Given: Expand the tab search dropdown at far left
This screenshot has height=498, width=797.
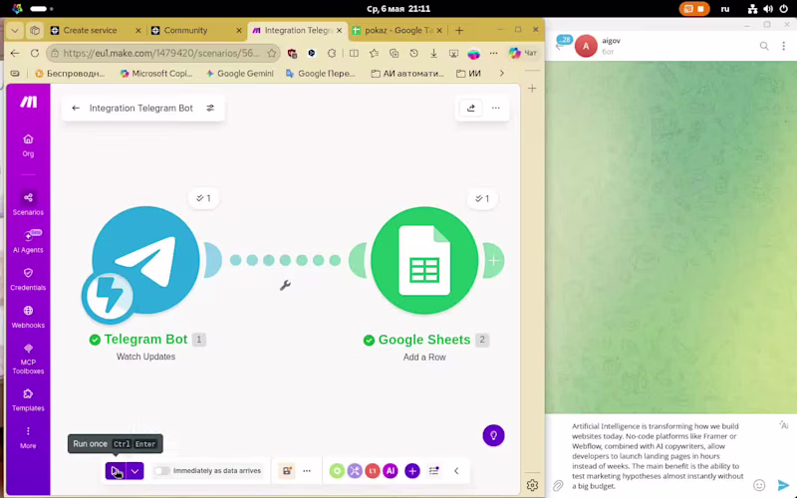Looking at the screenshot, I should pos(15,31).
